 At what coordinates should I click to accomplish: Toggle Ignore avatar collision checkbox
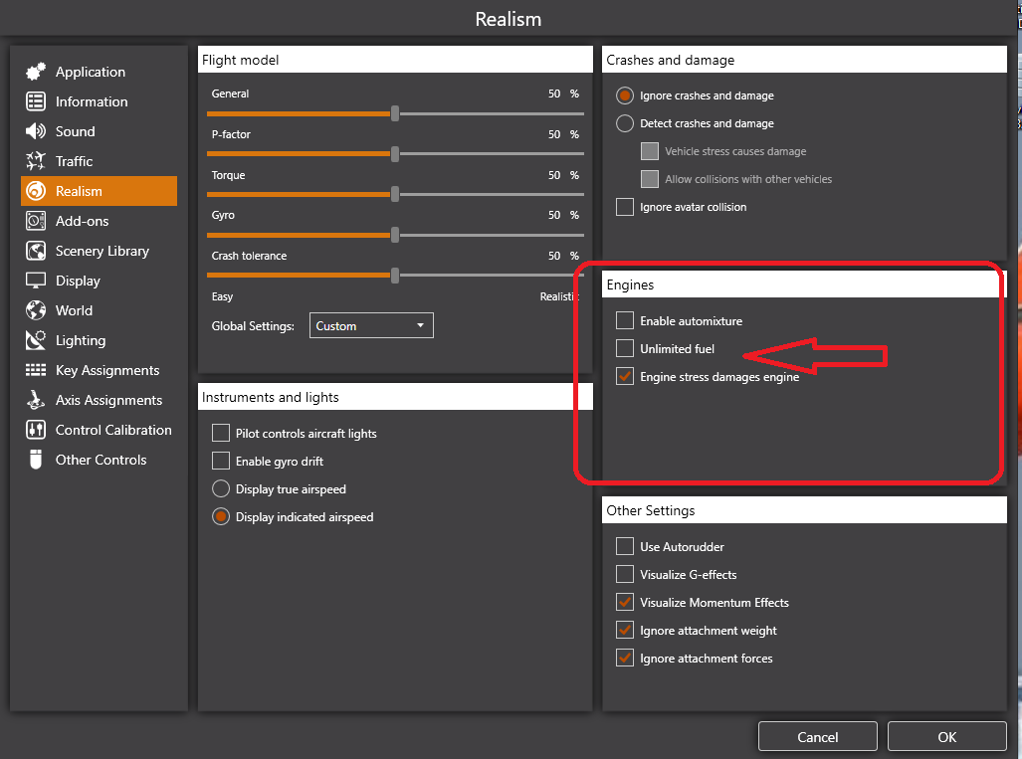(624, 207)
